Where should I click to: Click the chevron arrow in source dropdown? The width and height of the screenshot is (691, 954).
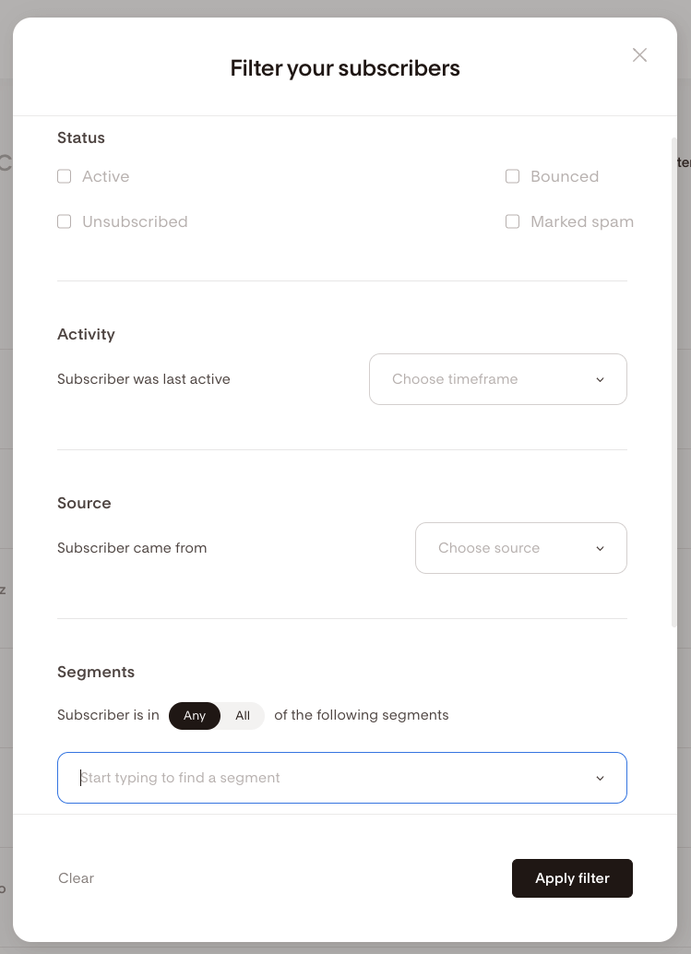click(600, 548)
